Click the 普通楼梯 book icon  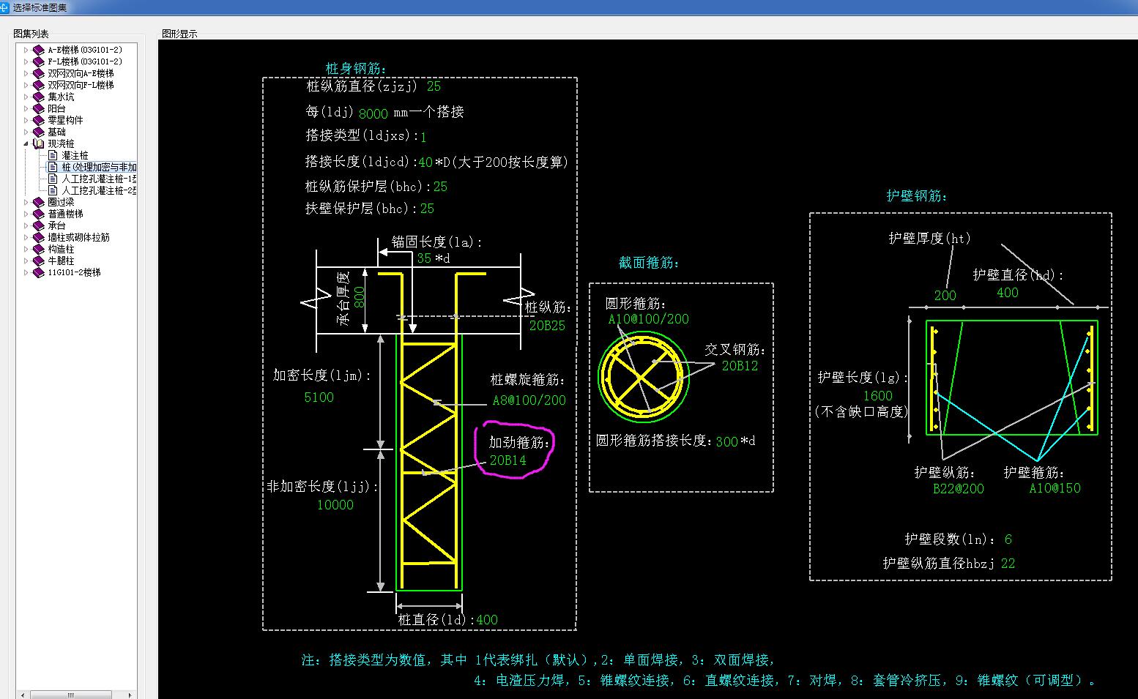coord(39,214)
